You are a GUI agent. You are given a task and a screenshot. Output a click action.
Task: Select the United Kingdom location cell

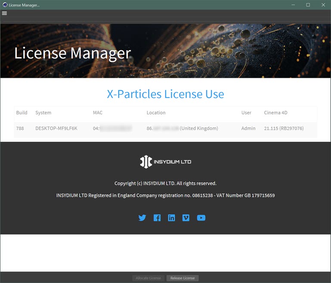[x=183, y=128]
